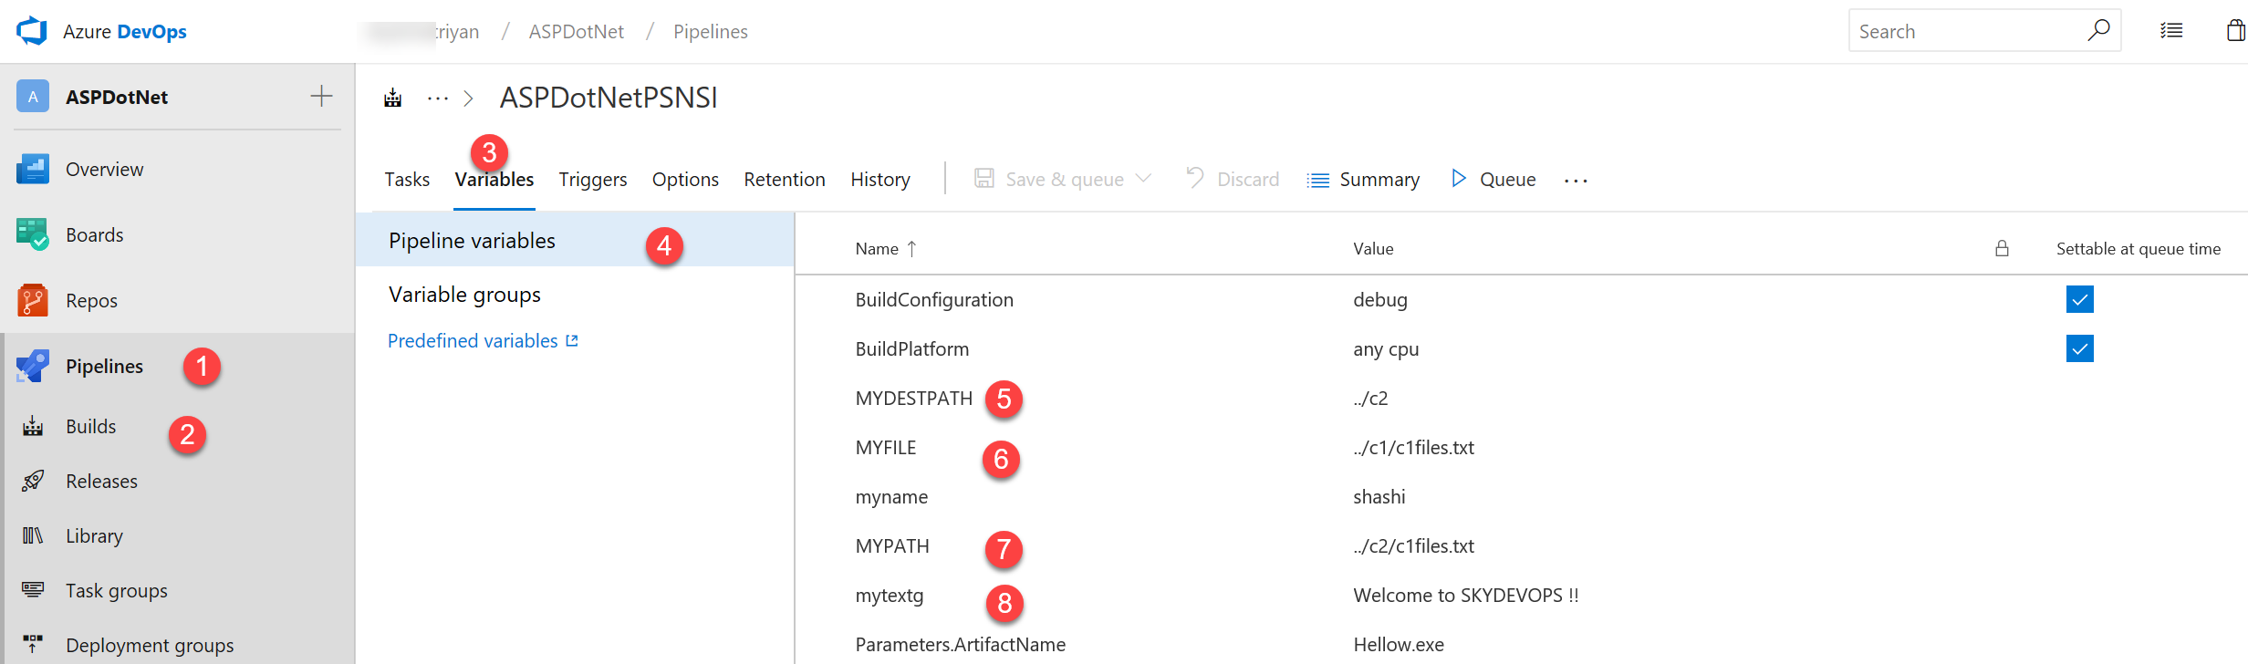2248x664 pixels.
Task: Click the BuildConfiguration value 'debug'
Action: pos(1380,300)
